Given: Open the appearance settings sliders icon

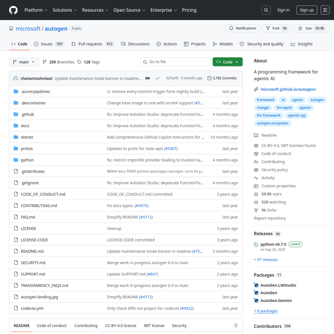Looking at the screenshot, I should 325,10.
